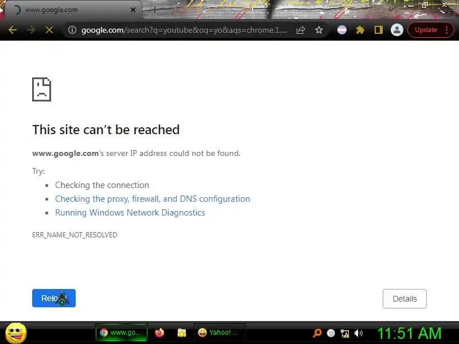Screen dimensions: 459x344
Task: Toggle the browser side panel
Action: (379, 30)
